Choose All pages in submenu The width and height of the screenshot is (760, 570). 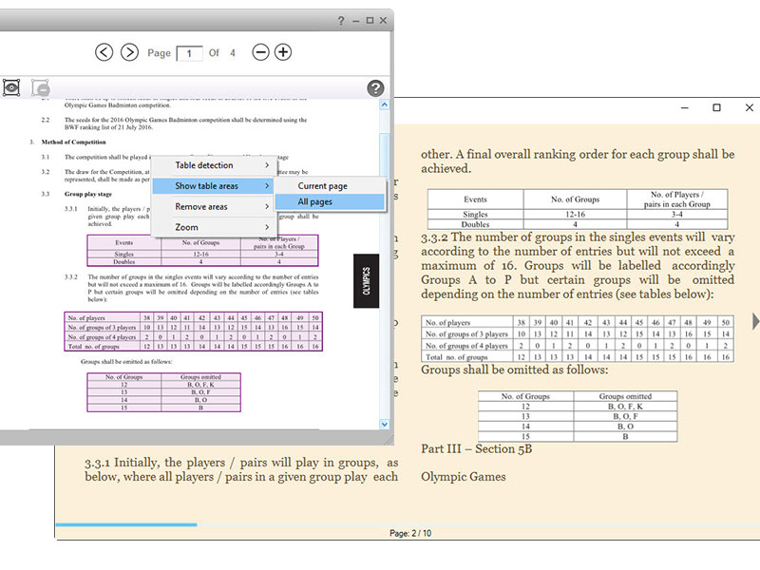[x=330, y=201]
